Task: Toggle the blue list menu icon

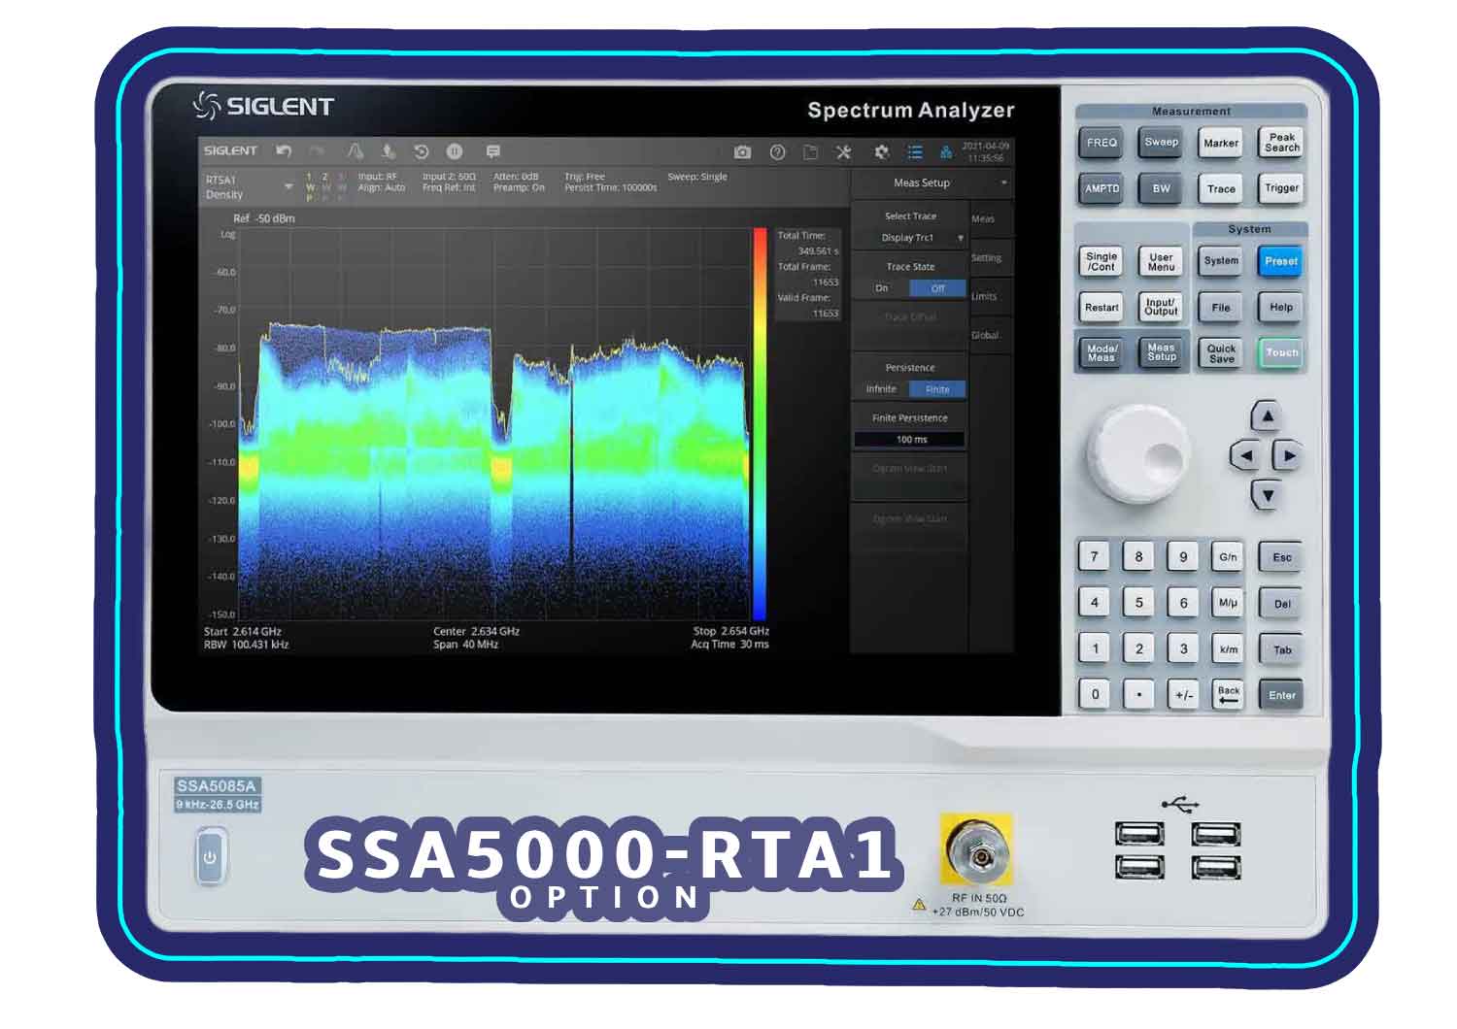Action: click(914, 152)
